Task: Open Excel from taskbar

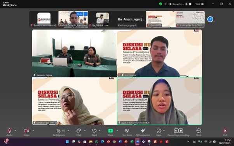Action: 132,141
